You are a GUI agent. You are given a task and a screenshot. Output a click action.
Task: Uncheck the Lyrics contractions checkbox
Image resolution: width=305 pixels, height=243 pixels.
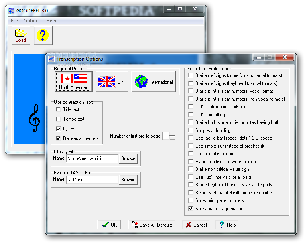click(58, 129)
